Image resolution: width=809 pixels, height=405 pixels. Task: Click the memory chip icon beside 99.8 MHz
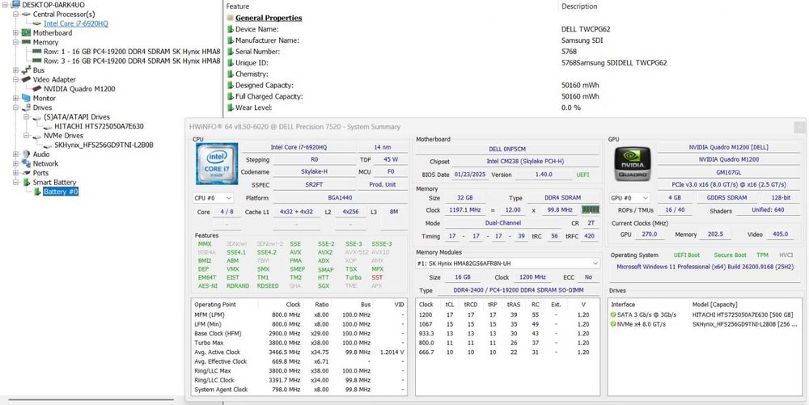pos(591,209)
